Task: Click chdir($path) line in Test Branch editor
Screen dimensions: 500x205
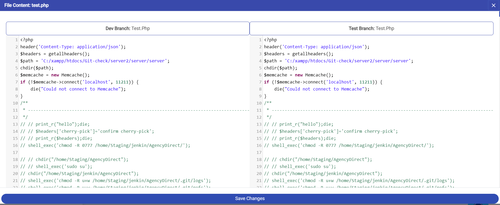Action: click(x=280, y=68)
